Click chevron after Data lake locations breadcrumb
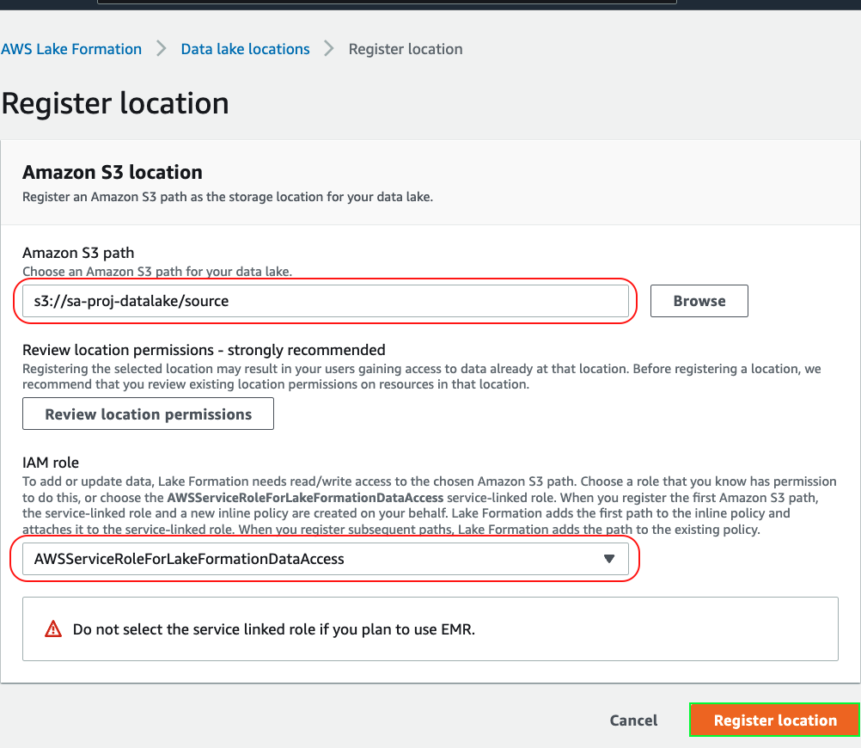 [x=329, y=49]
